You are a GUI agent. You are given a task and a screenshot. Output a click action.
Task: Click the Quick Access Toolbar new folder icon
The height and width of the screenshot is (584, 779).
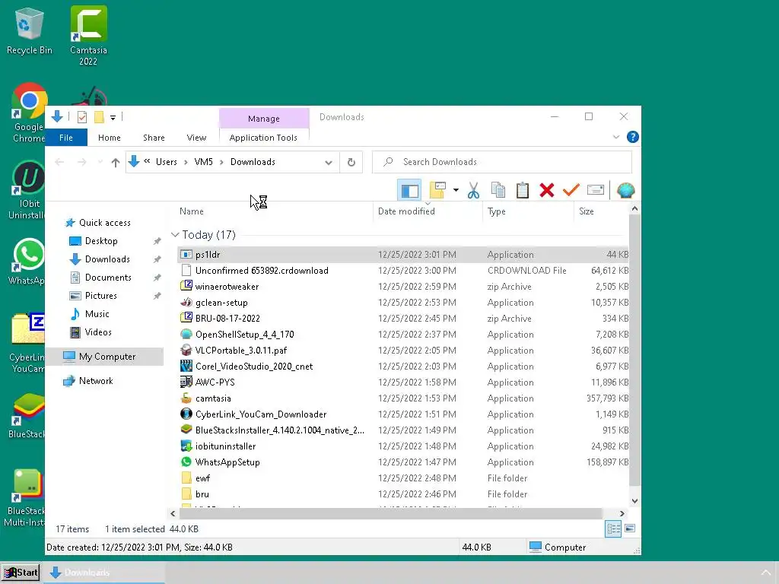click(x=99, y=117)
